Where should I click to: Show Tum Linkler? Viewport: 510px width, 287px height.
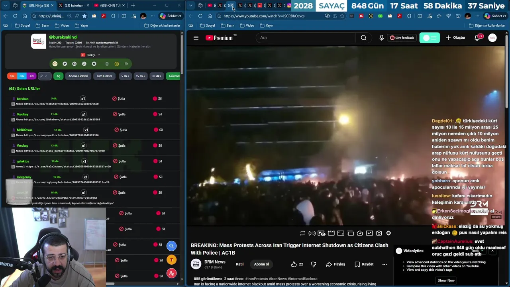click(x=104, y=76)
